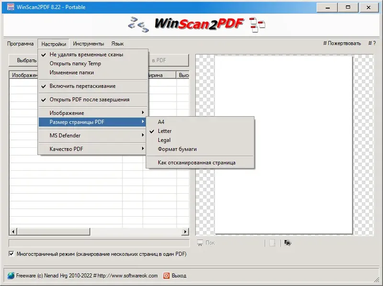Click the # Пожертвовать link
This screenshot has height=286, width=383.
(342, 44)
